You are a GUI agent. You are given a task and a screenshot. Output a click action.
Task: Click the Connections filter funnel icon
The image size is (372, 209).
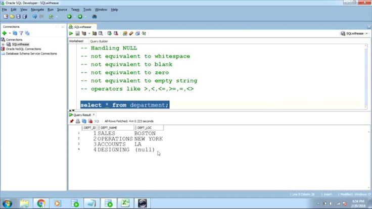(21, 33)
